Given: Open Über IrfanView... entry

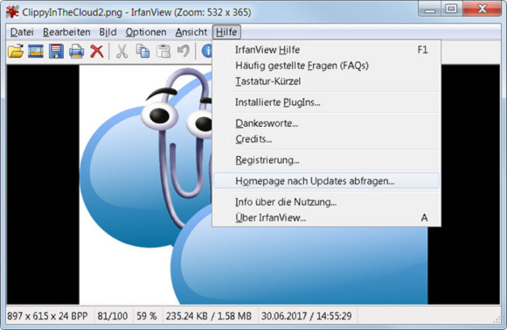Looking at the screenshot, I should tap(327, 218).
